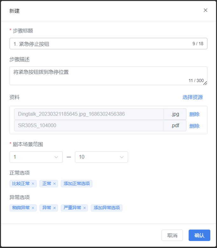This screenshot has width=217, height=248.
Task: Select the Dingtalk_20230321185645 filename field
Action: 89,114
